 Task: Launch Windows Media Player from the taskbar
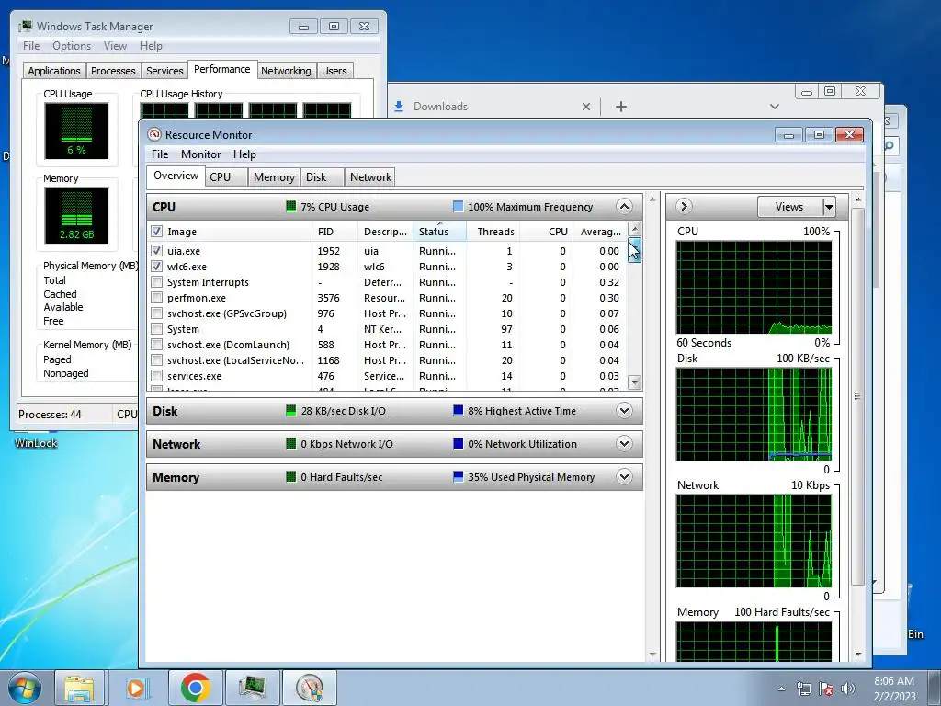pyautogui.click(x=136, y=688)
